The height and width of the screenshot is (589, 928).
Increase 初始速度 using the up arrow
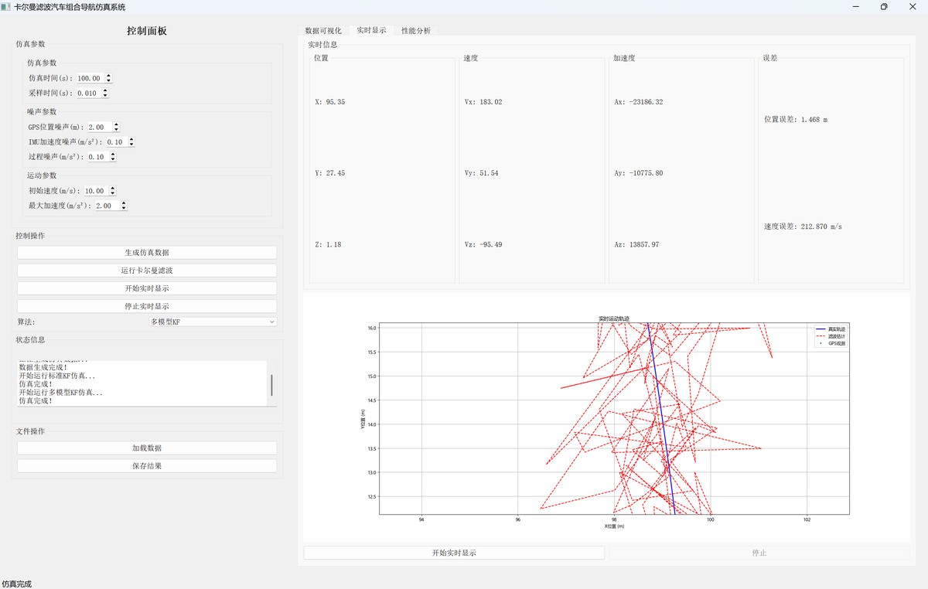[x=113, y=188]
